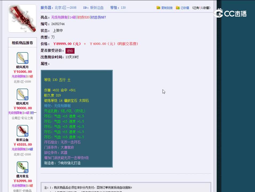
Task: Click the 初总伤687 highlight tag
Action: click(x=98, y=17)
